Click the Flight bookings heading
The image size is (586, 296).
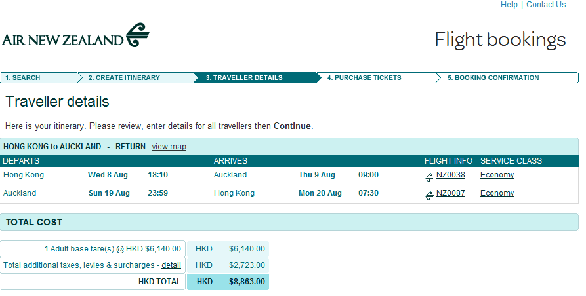pyautogui.click(x=499, y=40)
